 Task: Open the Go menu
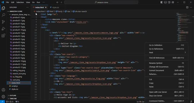33,2
